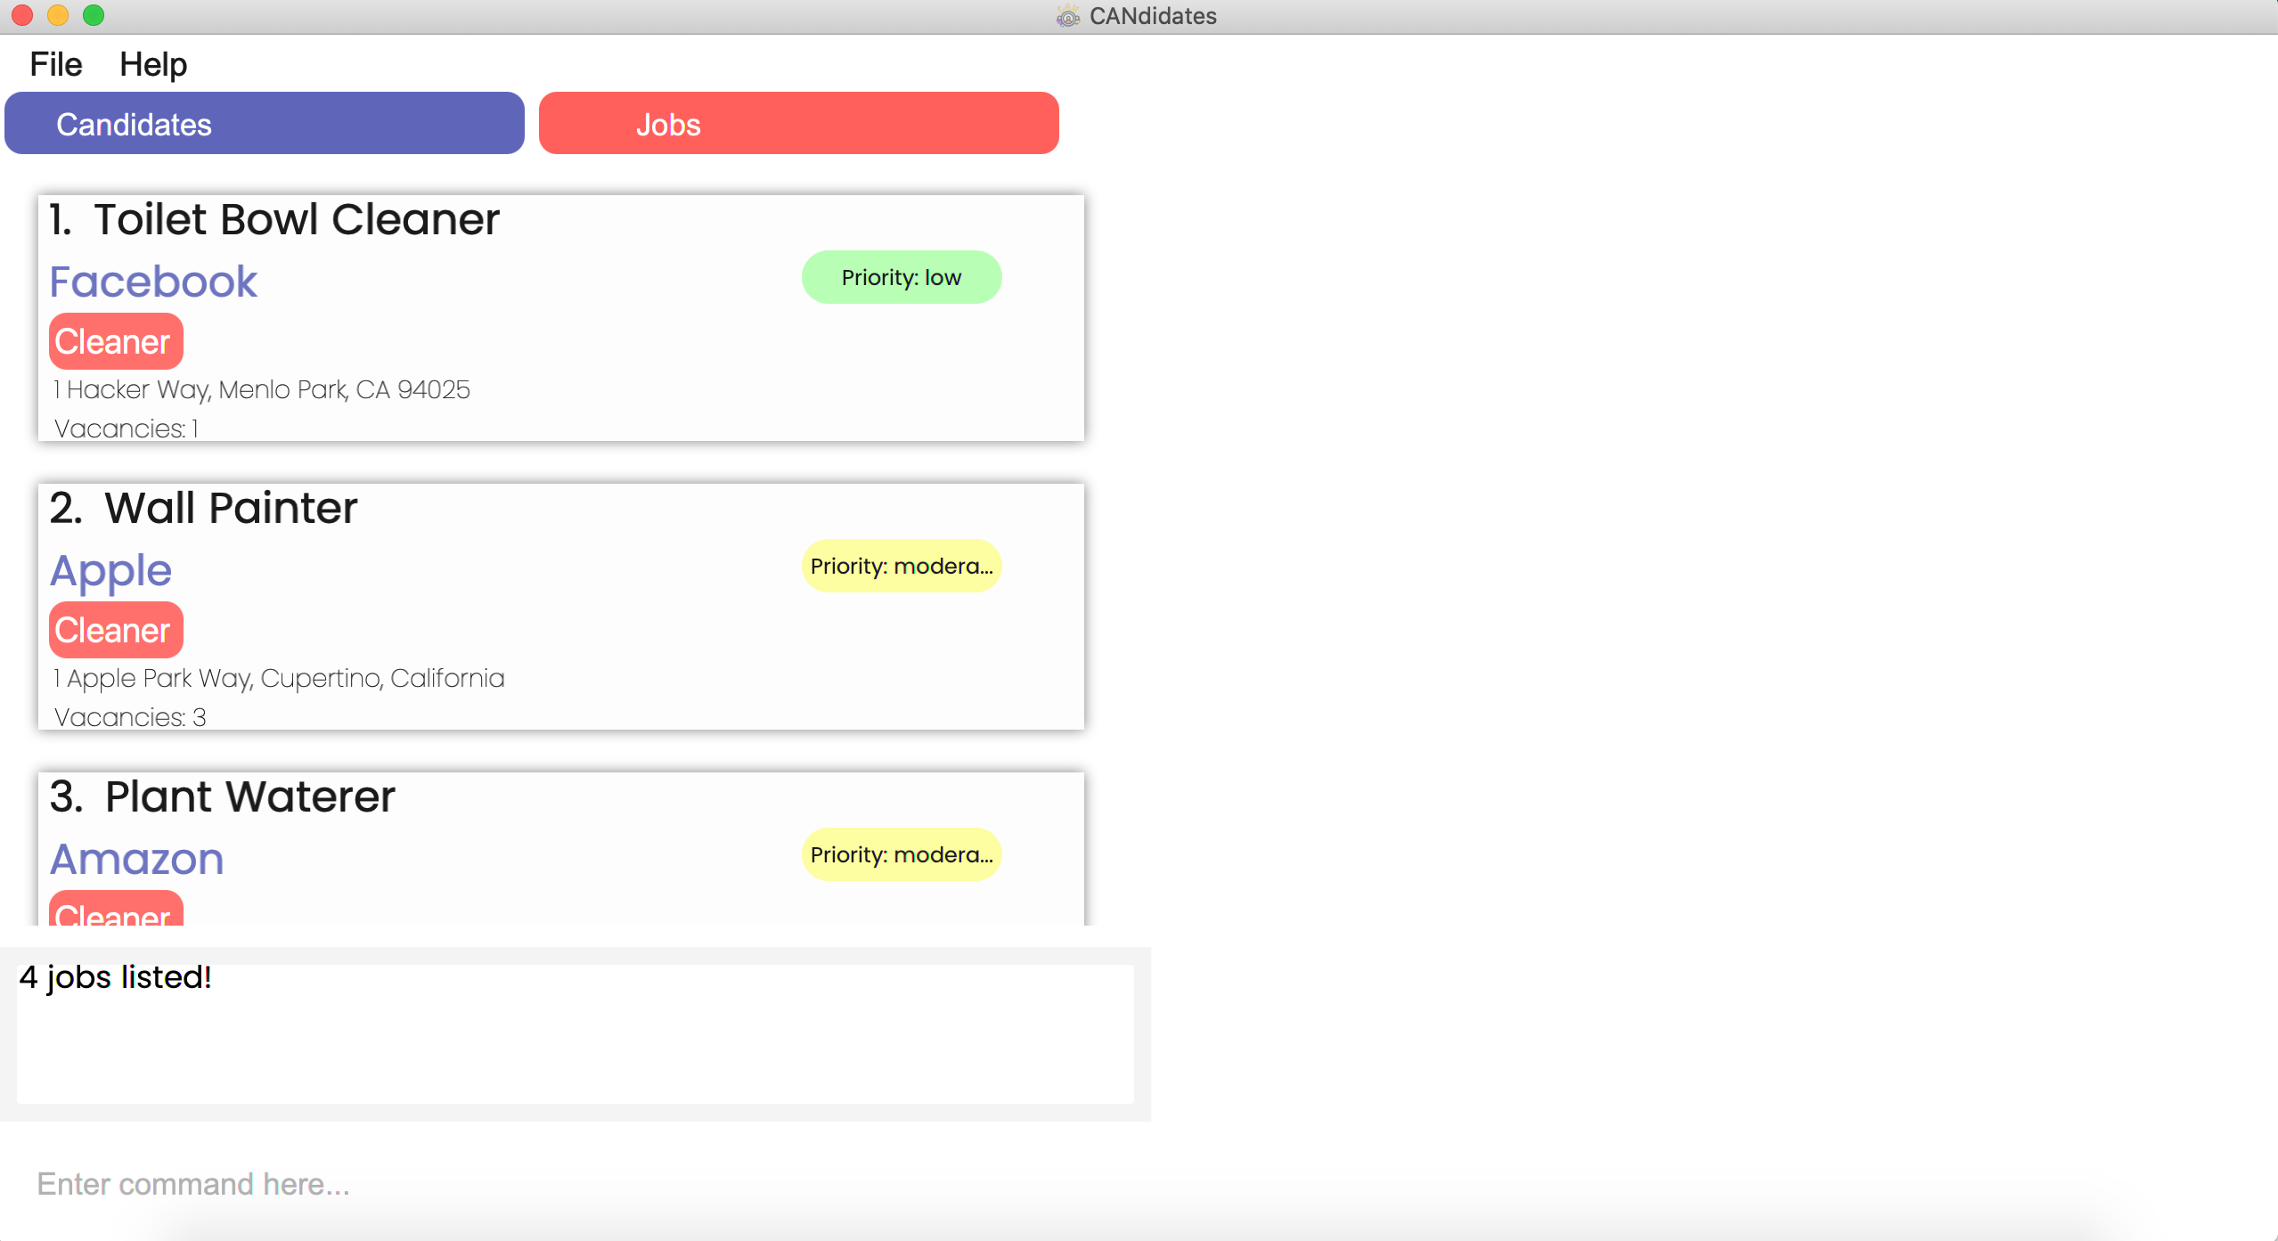Click Vacancies: 3 text

[x=129, y=717]
